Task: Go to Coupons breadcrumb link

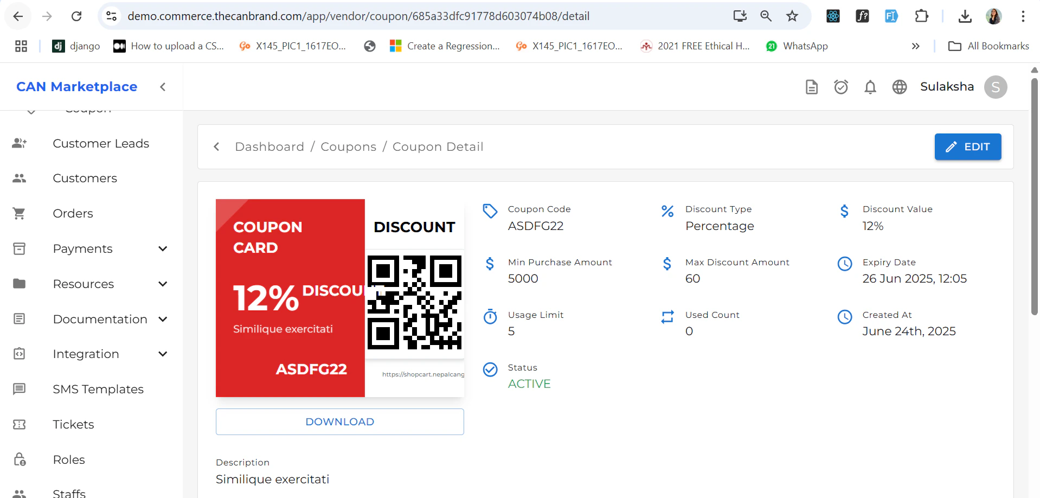Action: click(348, 146)
